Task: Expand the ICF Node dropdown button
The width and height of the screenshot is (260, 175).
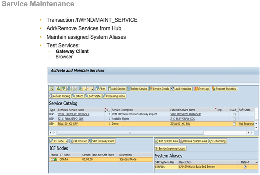Action: (58, 141)
